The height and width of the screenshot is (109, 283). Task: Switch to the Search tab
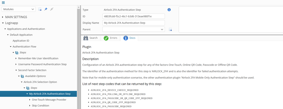[91, 38]
